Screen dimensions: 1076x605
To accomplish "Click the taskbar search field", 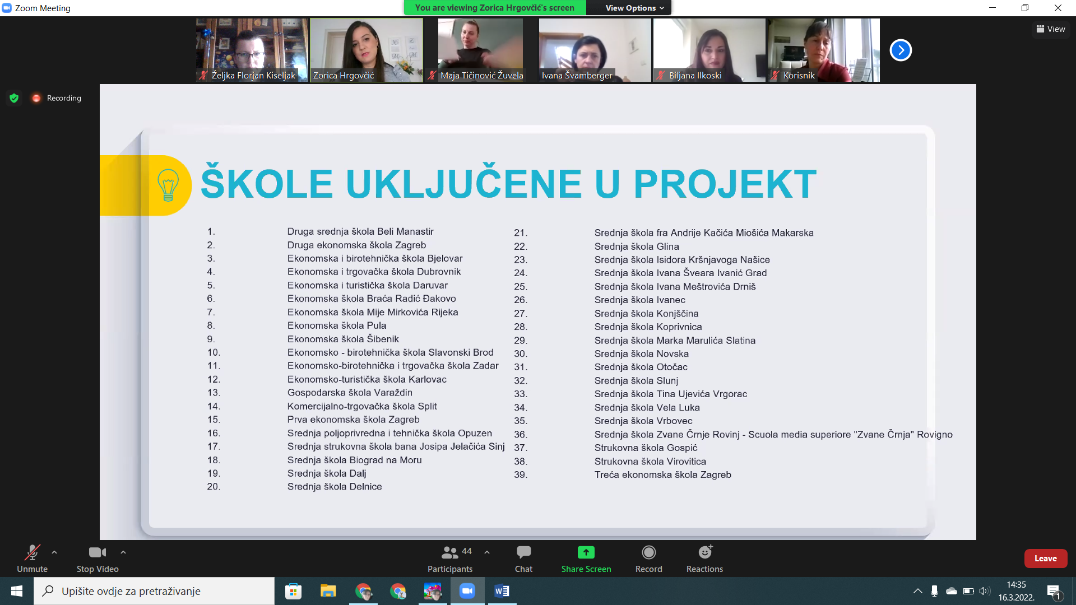I will point(154,591).
